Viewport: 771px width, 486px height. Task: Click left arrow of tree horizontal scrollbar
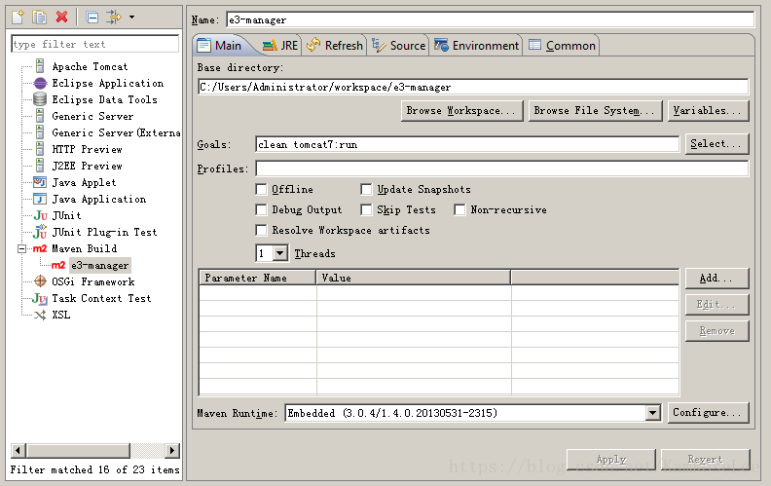pos(18,450)
